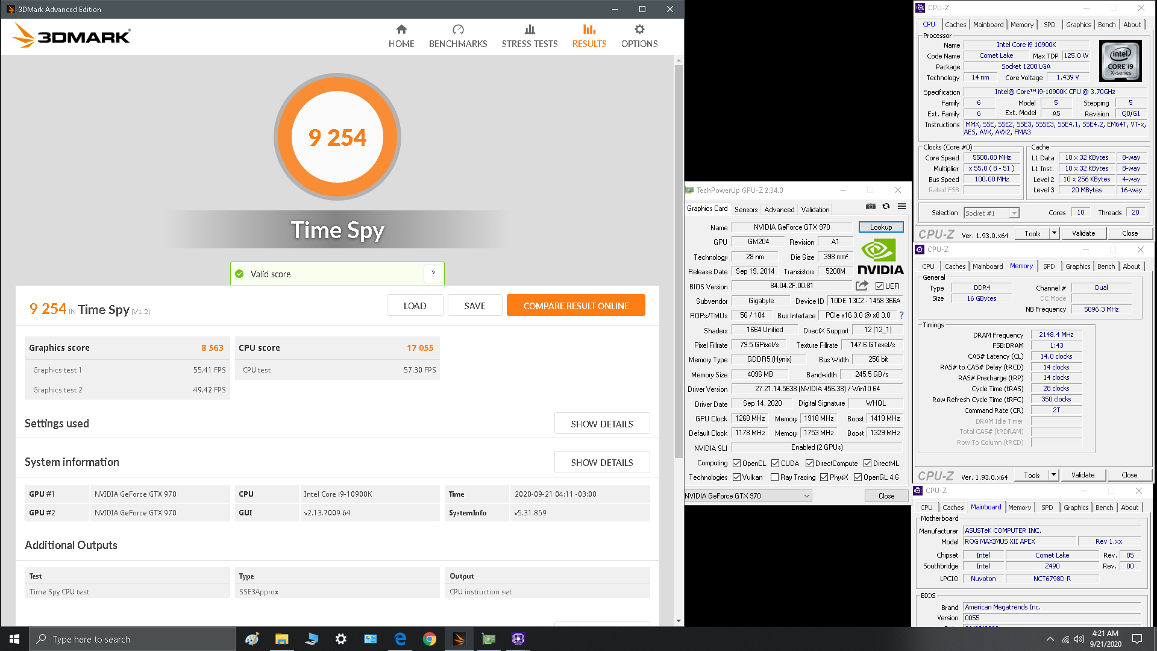Click the Close button in GPU-Z

886,496
